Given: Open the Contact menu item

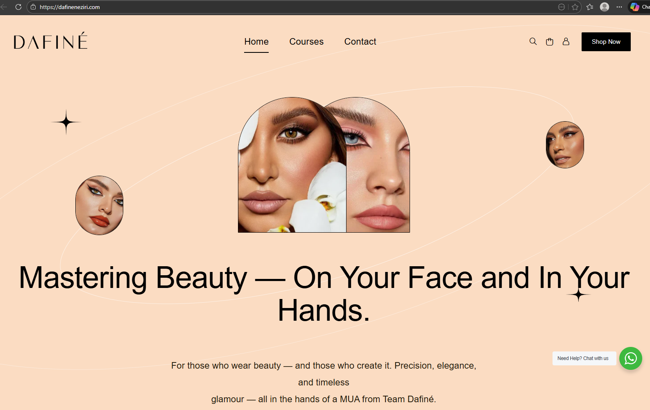Looking at the screenshot, I should pos(360,42).
